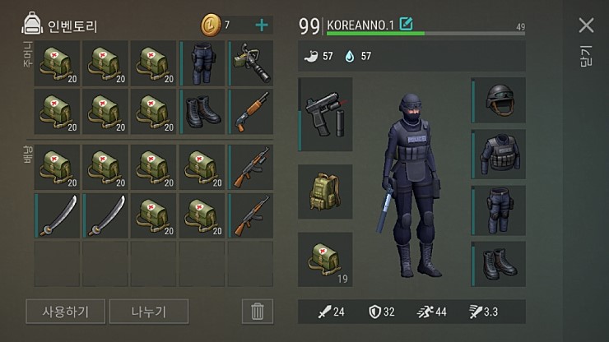
Task: Select the equipped tactical helmet slot
Action: [x=498, y=100]
